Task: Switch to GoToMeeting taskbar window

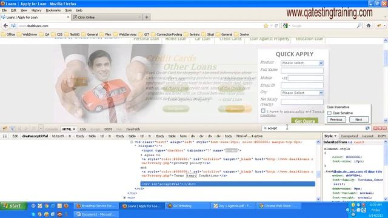Action: (x=188, y=206)
